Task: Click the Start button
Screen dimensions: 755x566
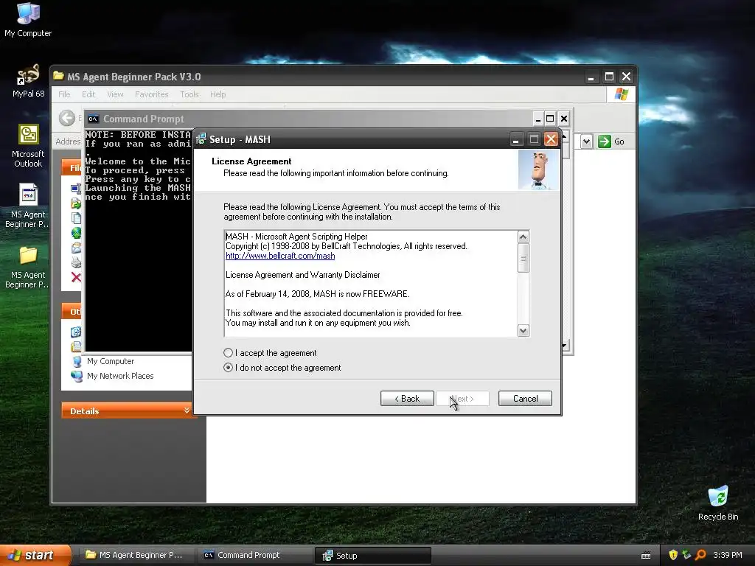Action: (35, 555)
